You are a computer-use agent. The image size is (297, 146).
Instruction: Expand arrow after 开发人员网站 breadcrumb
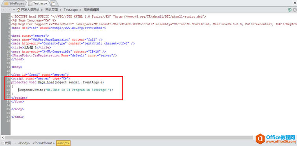42,10
